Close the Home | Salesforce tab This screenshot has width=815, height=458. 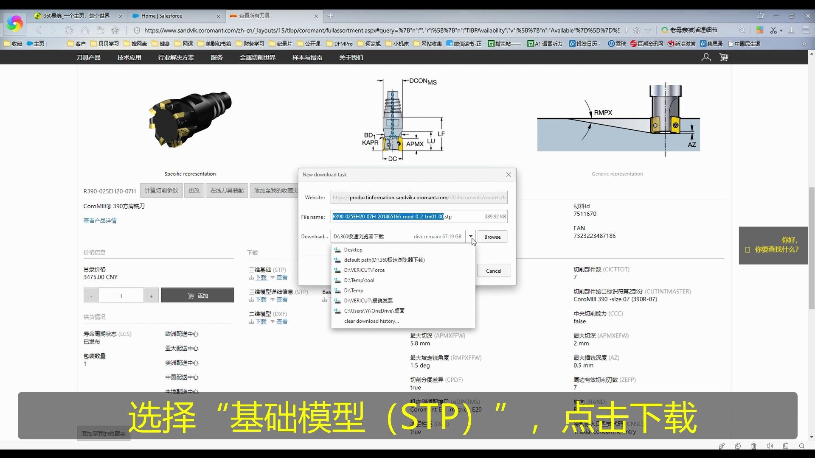[218, 16]
